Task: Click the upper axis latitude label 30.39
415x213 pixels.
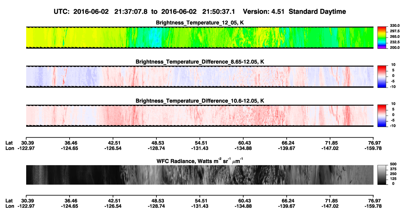Action: 26,143
